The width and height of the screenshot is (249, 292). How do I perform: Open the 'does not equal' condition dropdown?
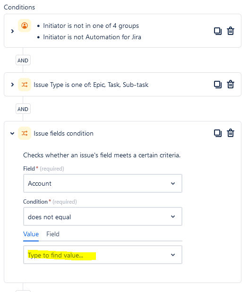103,216
